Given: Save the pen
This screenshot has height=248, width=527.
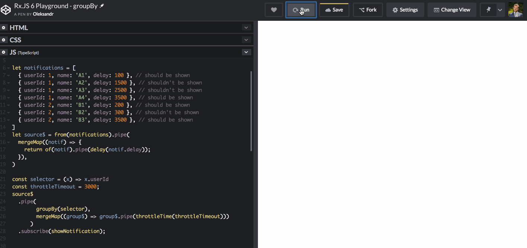Looking at the screenshot, I should (334, 9).
